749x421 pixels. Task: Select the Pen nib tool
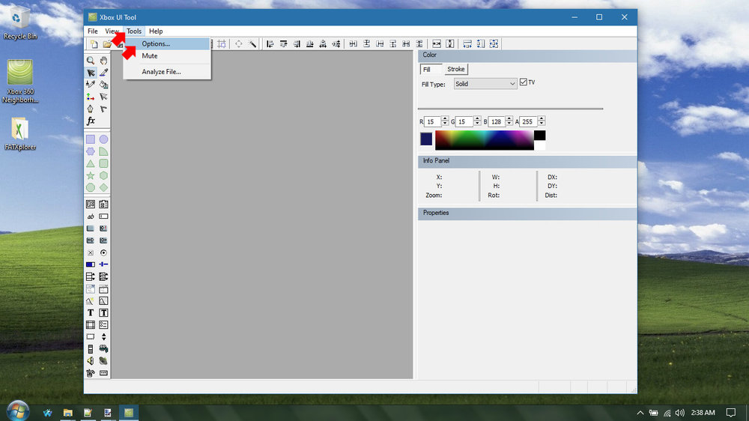91,109
